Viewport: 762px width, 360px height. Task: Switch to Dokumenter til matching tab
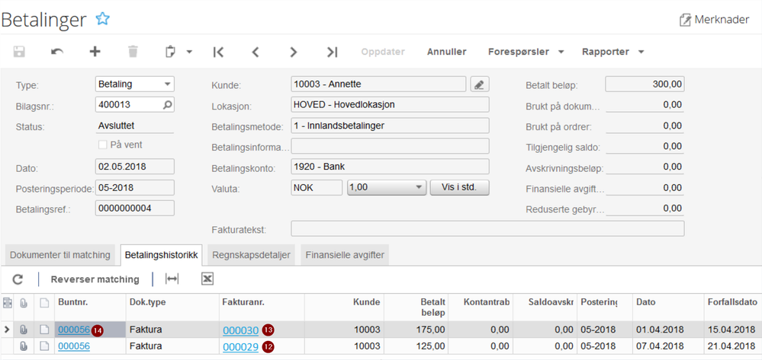(x=60, y=255)
